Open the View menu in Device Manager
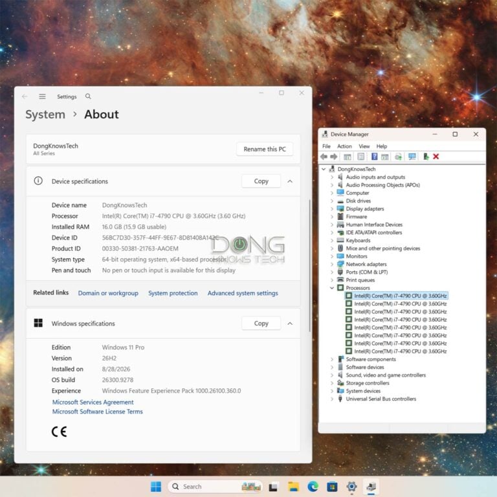 coord(364,146)
